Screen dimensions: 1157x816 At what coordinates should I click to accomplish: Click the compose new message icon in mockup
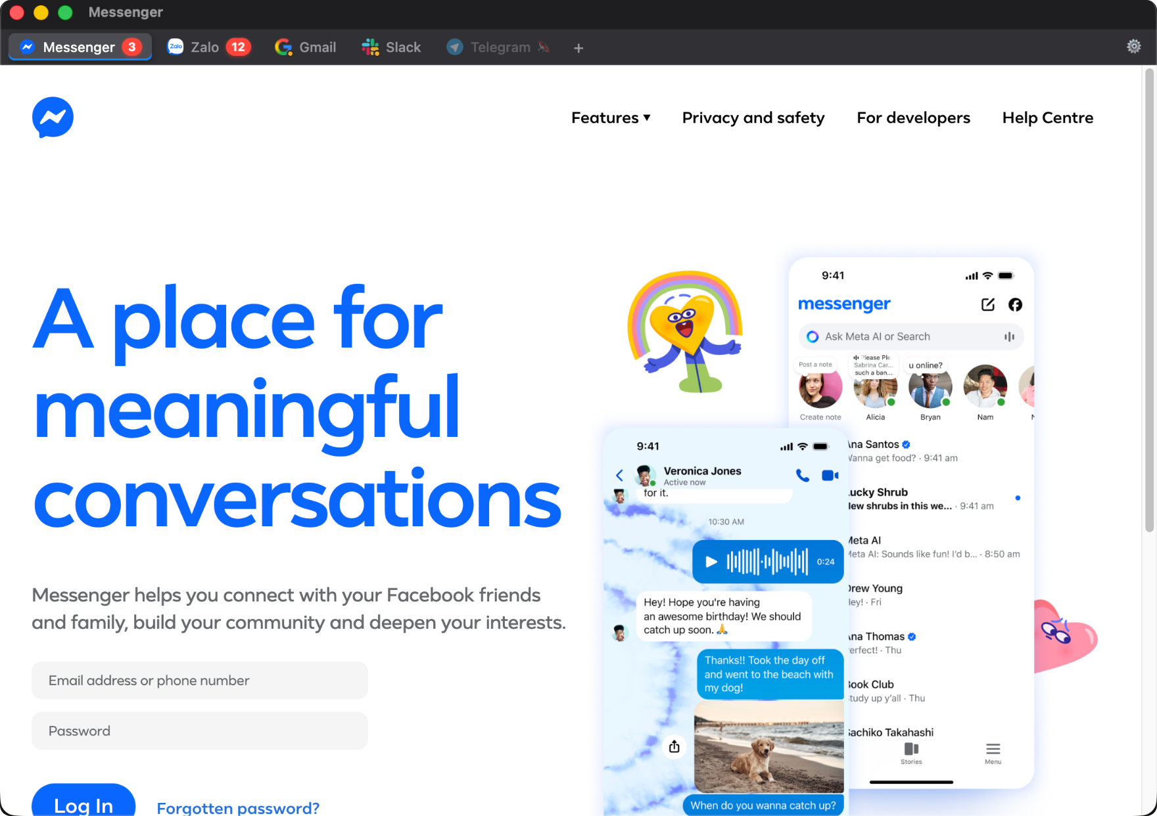[987, 304]
